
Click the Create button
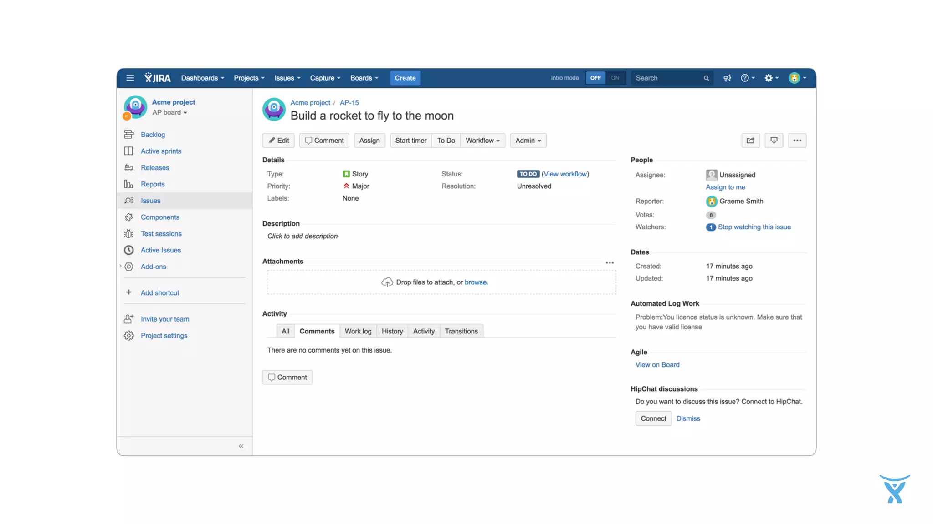405,78
